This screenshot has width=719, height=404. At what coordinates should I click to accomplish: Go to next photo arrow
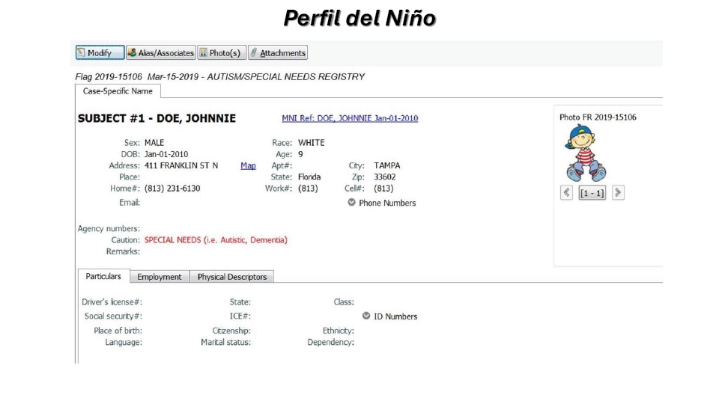pos(618,192)
